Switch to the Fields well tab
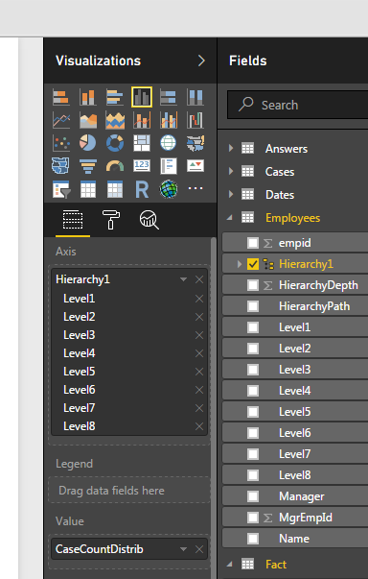 click(x=73, y=220)
